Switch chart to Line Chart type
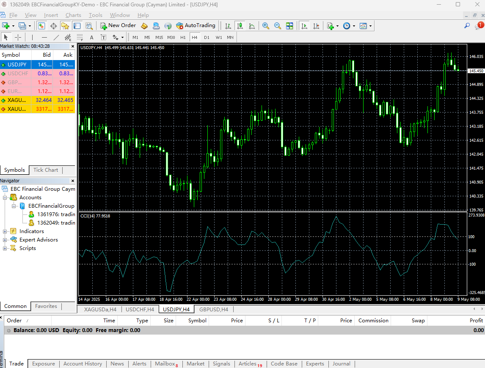Image resolution: width=485 pixels, height=368 pixels. [x=252, y=26]
